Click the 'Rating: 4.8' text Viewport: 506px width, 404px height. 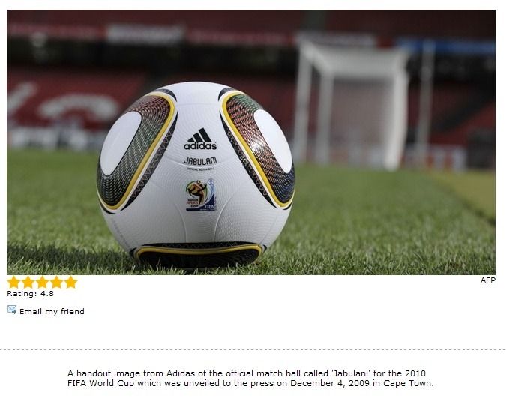(30, 294)
